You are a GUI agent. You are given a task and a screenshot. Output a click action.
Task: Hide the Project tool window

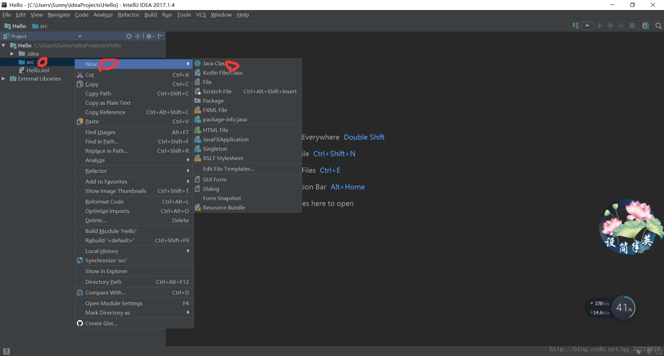coord(160,36)
